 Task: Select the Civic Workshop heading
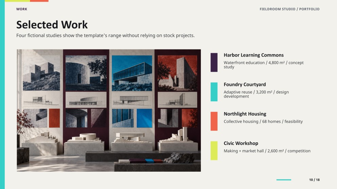tap(241, 143)
